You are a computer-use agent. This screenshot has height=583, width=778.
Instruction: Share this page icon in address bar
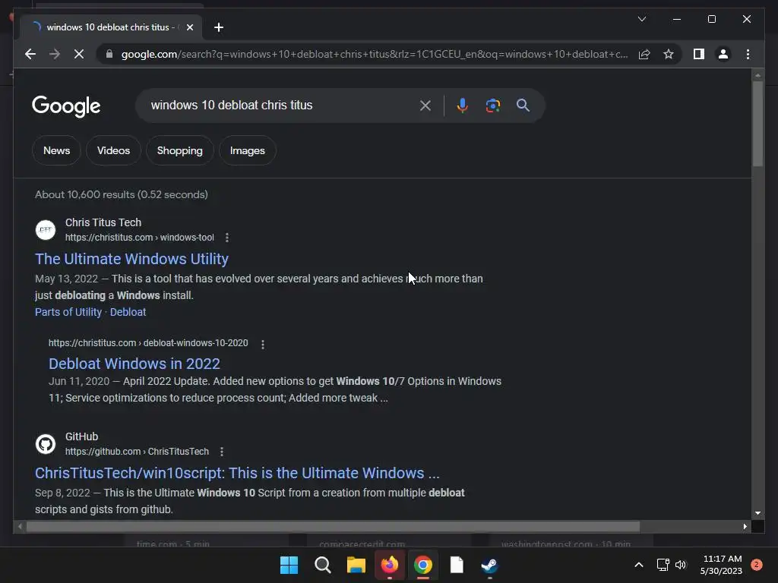pos(644,54)
